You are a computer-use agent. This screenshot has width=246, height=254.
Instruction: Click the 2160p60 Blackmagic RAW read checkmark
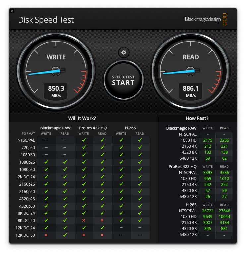[65, 191]
